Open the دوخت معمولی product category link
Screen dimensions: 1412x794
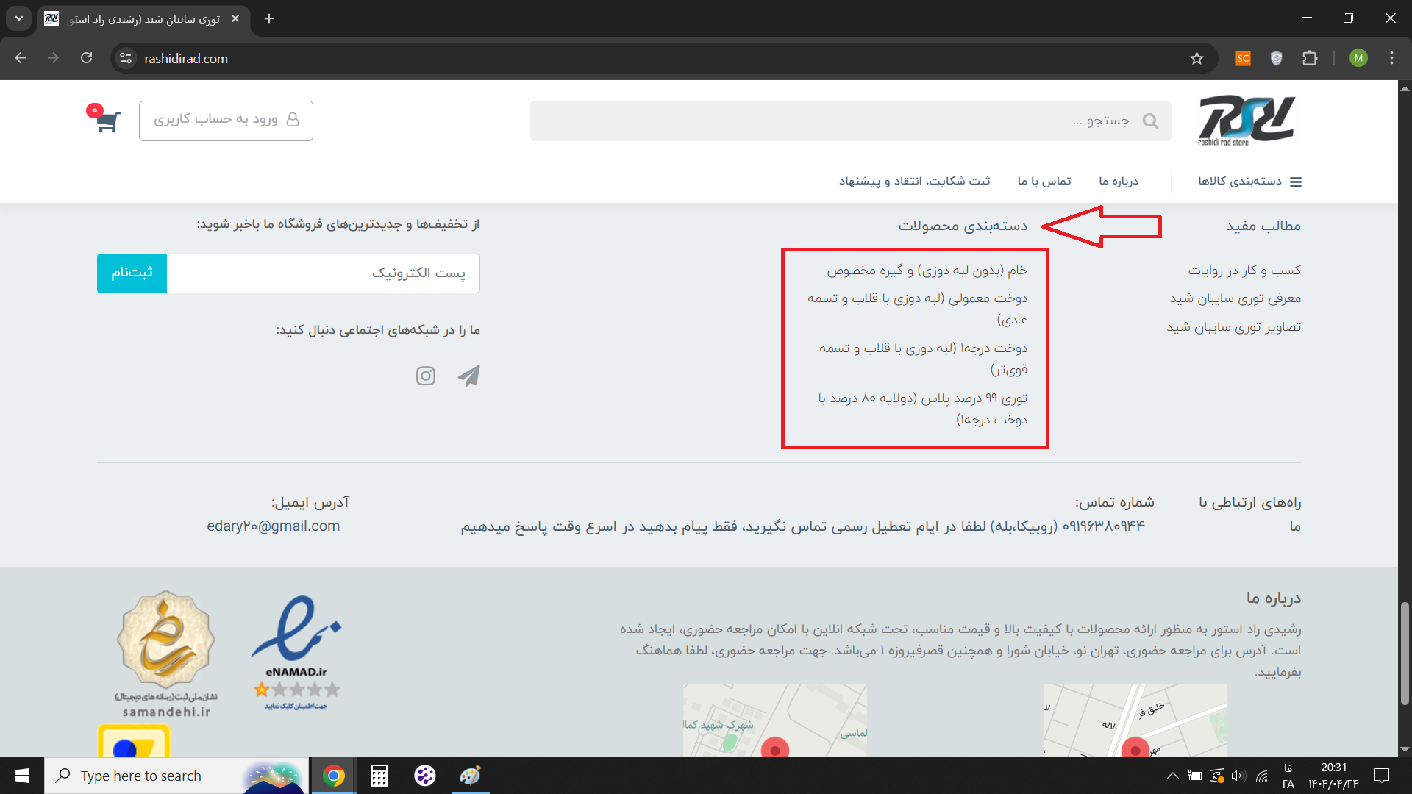click(x=917, y=309)
